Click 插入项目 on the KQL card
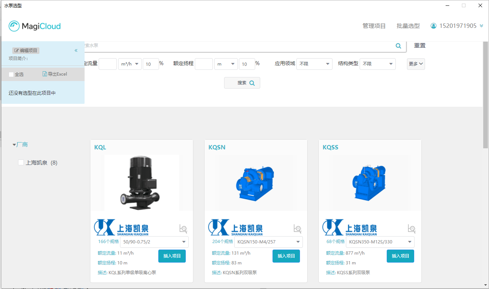The height and width of the screenshot is (289, 489). [172, 256]
